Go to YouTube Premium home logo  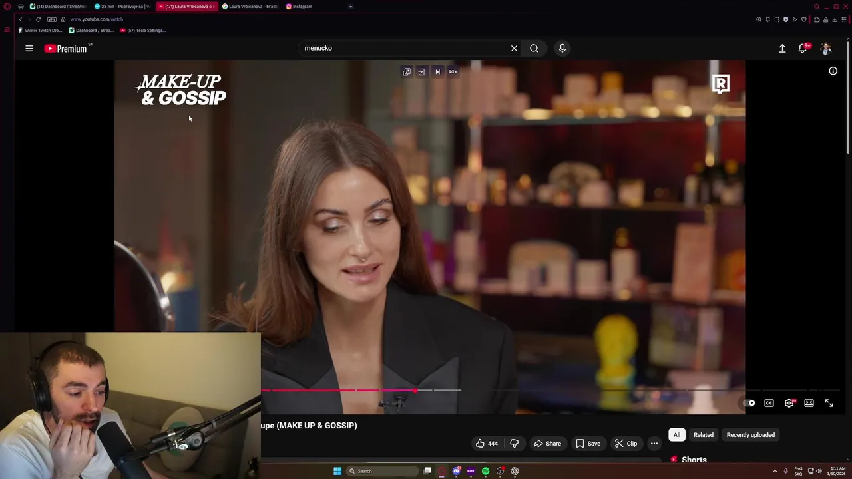65,48
